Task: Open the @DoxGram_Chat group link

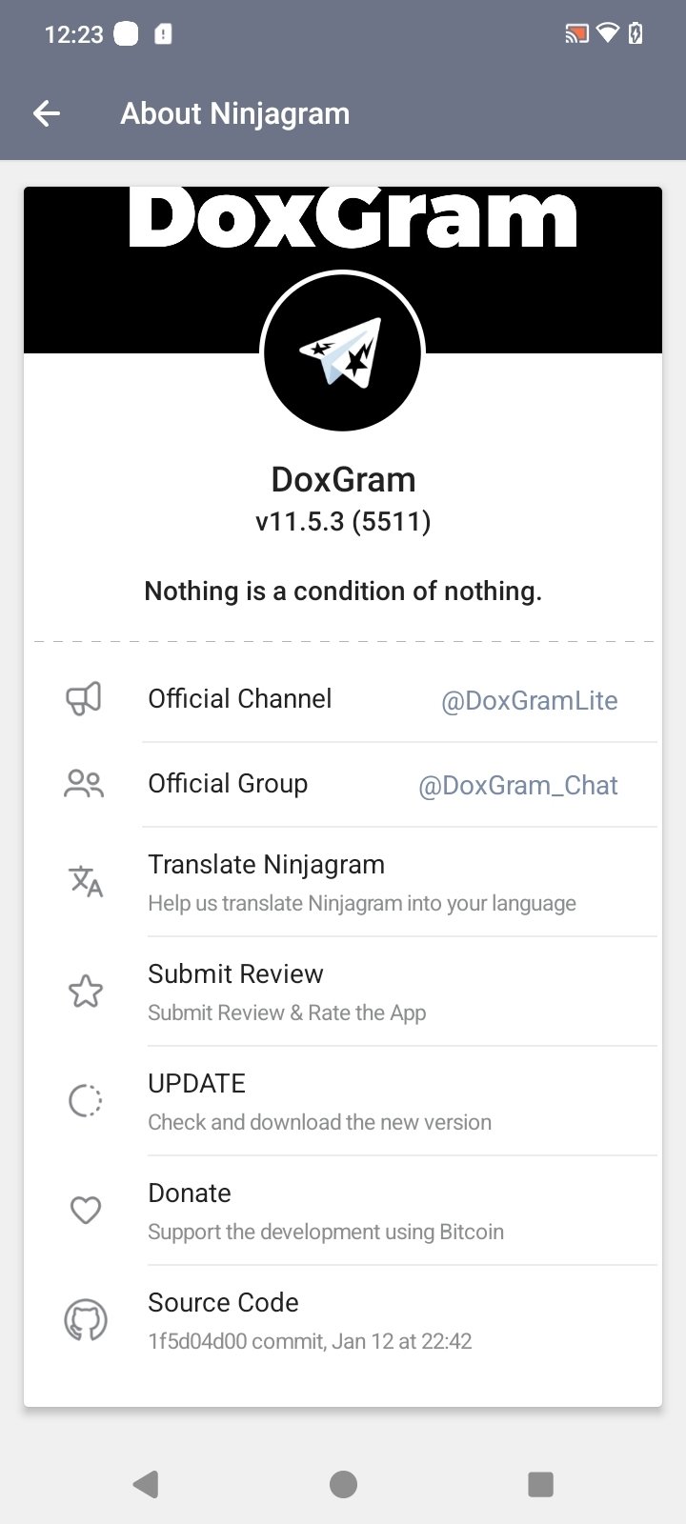Action: [x=518, y=786]
